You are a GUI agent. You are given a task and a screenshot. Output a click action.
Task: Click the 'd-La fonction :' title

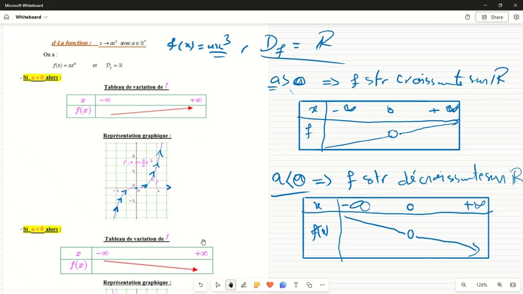pyautogui.click(x=71, y=43)
